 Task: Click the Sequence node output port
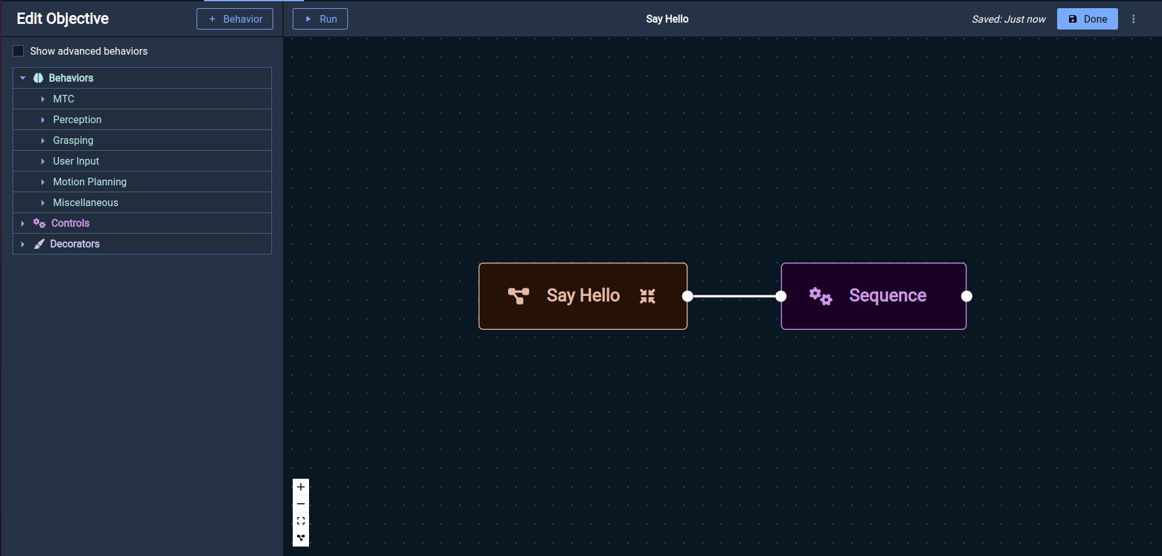[967, 296]
